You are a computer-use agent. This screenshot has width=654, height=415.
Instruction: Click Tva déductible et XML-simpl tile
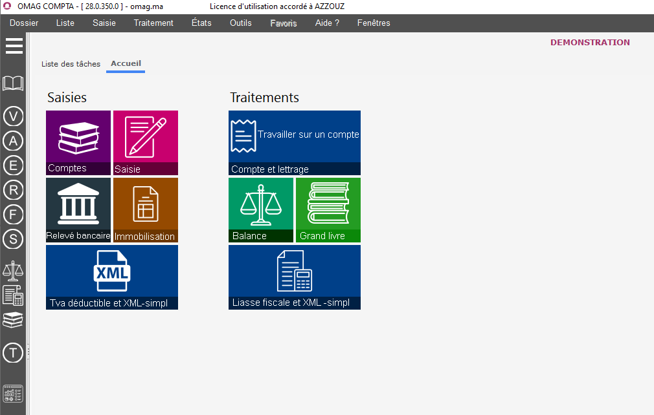click(112, 277)
